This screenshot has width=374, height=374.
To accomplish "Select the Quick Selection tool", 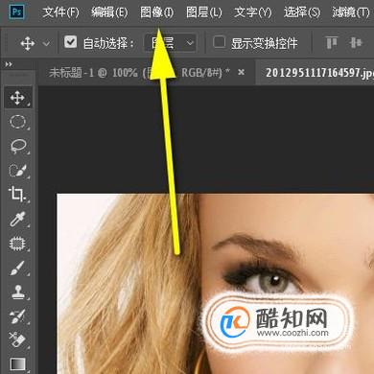I will coord(18,171).
